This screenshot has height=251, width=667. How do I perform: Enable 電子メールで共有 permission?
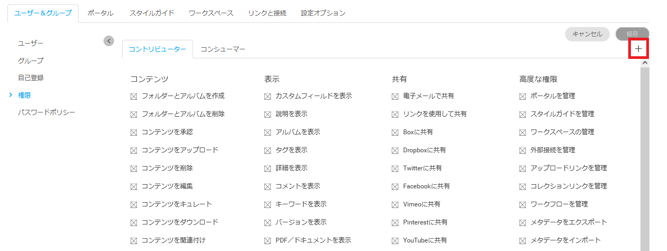pyautogui.click(x=395, y=96)
